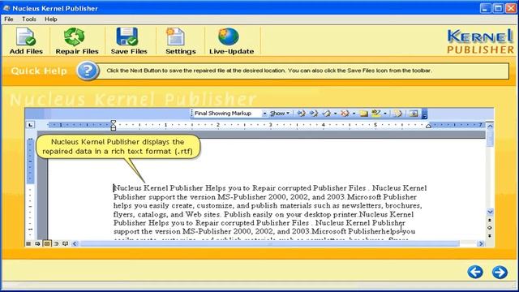Open the File menu

(9, 19)
